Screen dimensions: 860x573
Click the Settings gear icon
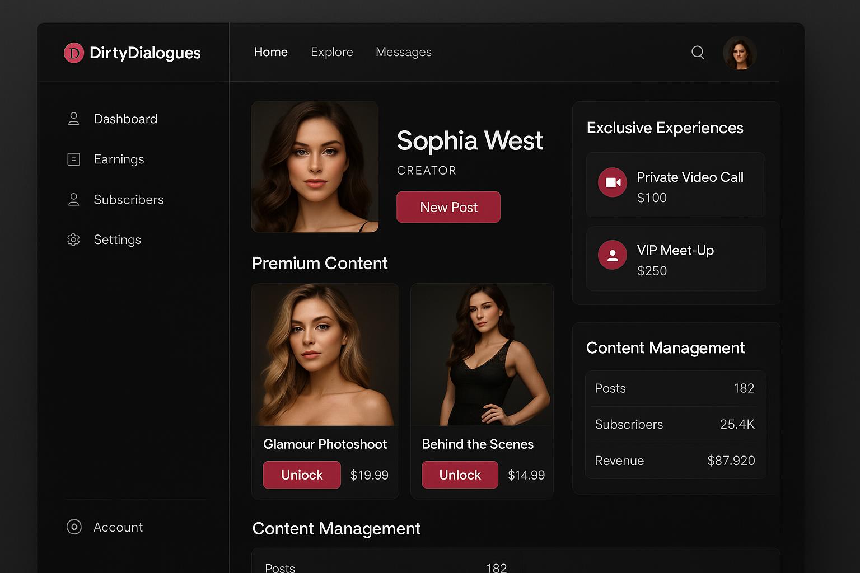point(73,239)
